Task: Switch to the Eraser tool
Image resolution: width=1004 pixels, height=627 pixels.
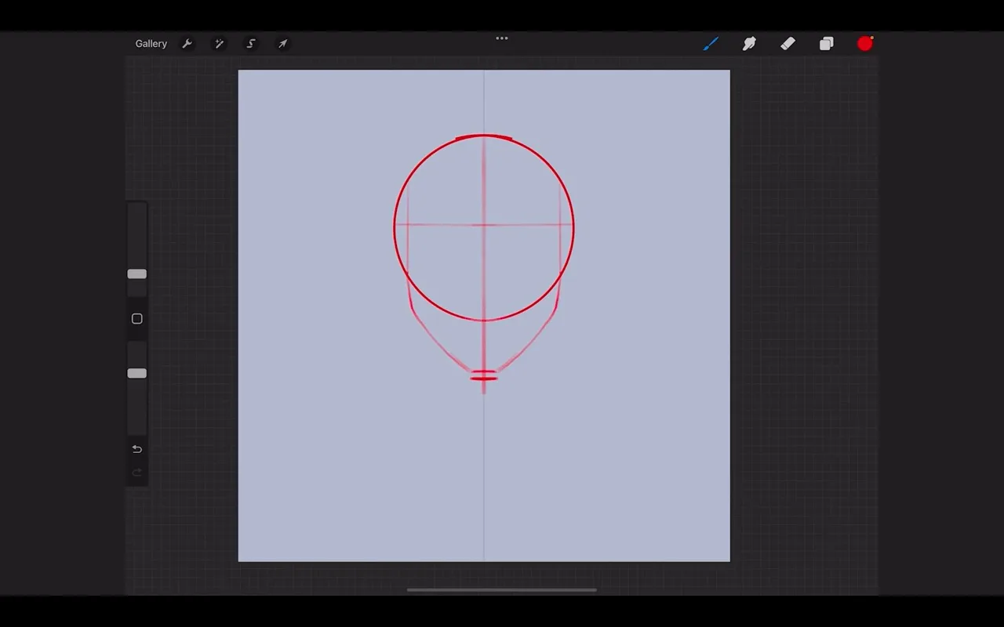Action: pyautogui.click(x=788, y=44)
